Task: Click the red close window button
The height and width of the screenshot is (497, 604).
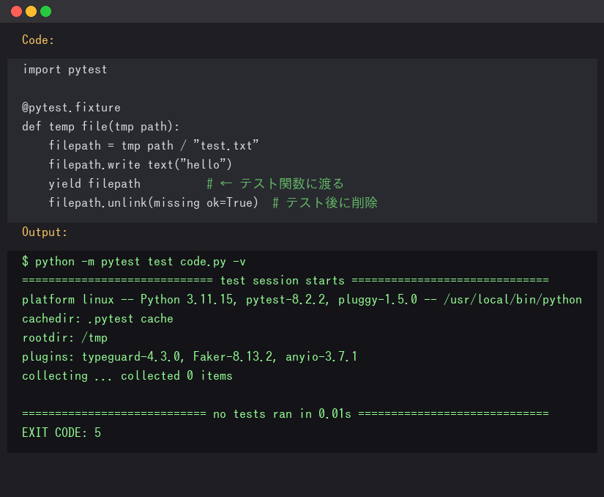Action: (17, 12)
